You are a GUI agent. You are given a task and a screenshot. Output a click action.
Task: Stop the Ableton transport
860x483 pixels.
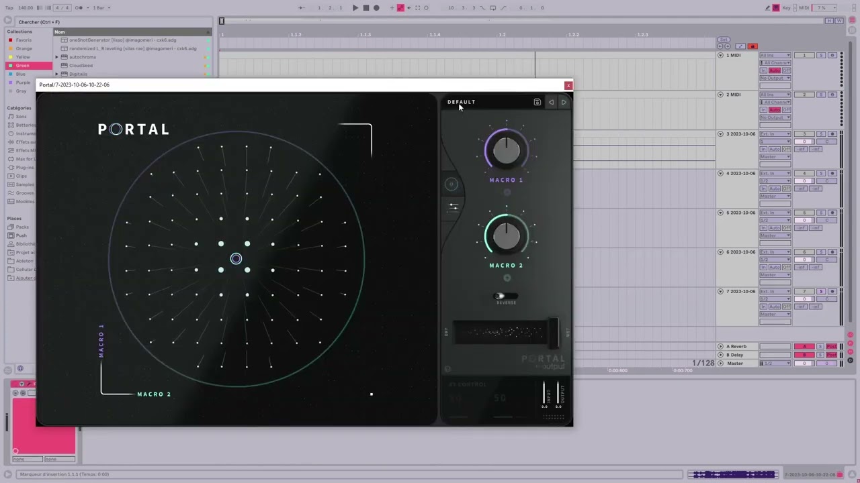[365, 8]
